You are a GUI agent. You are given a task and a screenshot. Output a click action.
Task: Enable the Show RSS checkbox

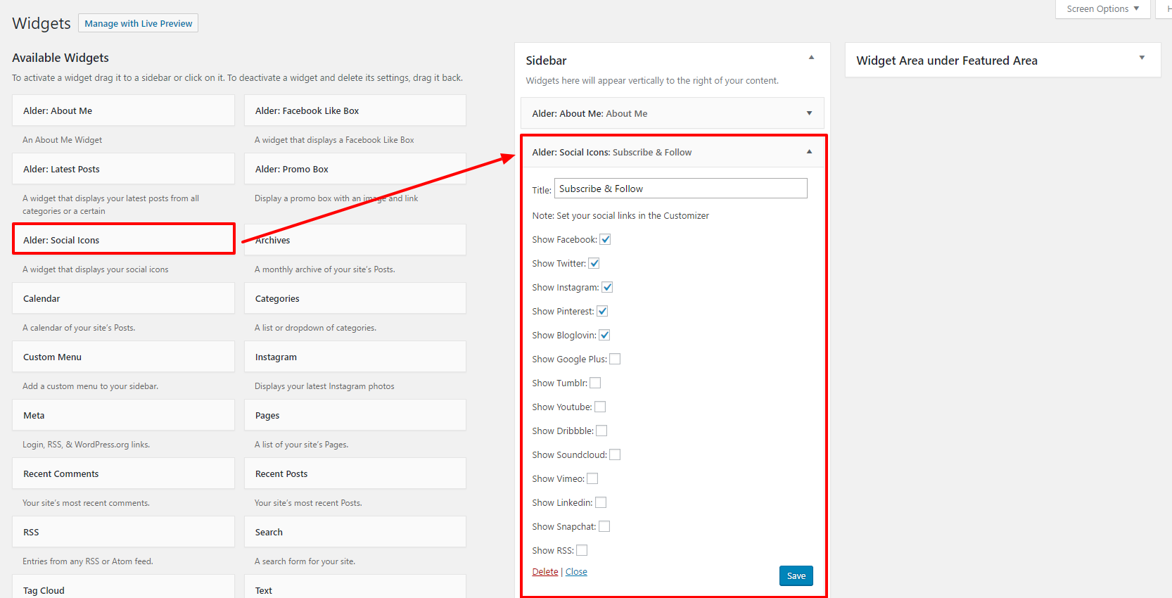coord(582,550)
